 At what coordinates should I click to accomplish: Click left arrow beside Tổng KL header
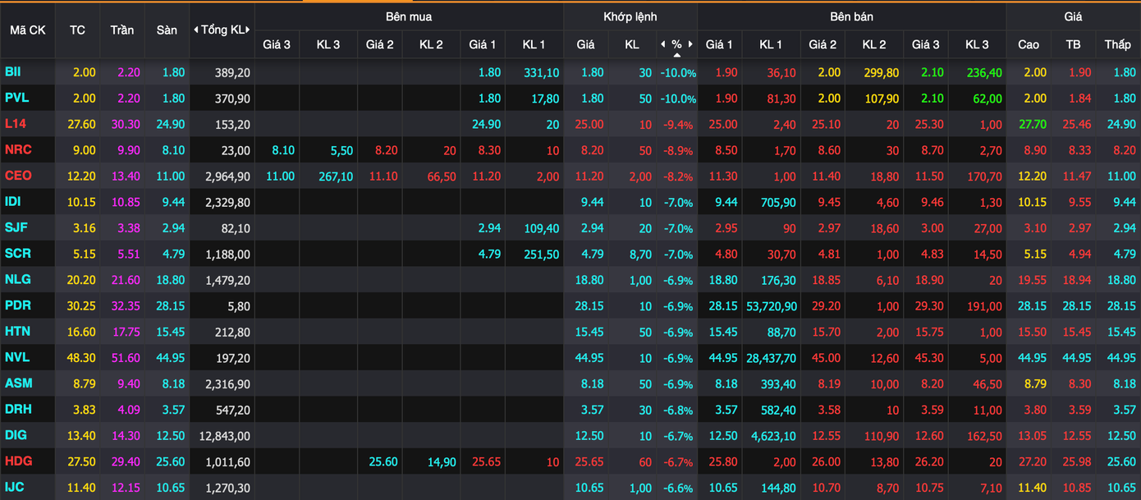click(196, 30)
